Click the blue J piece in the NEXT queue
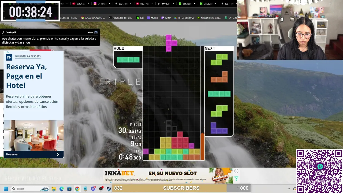Image resolution: width=343 pixels, height=193 pixels. 219,128
